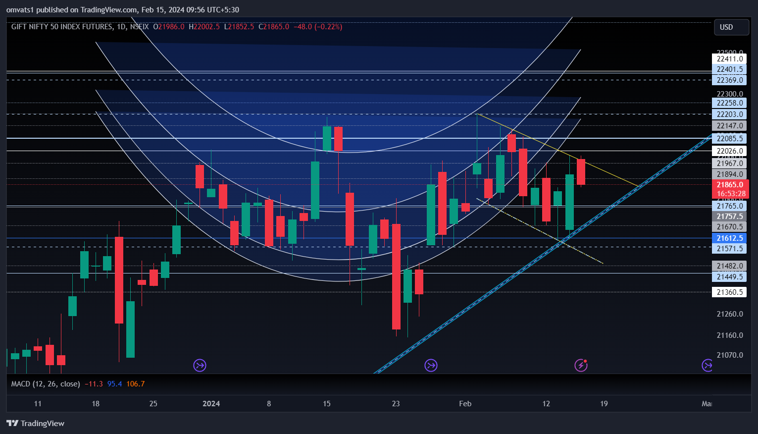Select the 21765.0 price level label
The image size is (758, 434).
point(730,206)
